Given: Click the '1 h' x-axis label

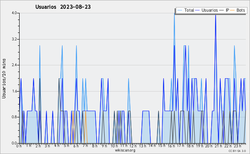Looking at the screenshot, I should point(28,146).
